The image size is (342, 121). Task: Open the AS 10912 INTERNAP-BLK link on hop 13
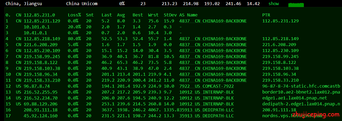coord(206,92)
